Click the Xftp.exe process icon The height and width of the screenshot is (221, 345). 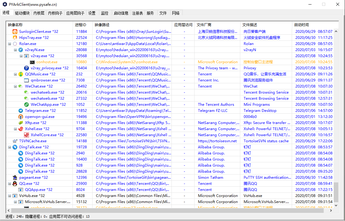pos(21,123)
